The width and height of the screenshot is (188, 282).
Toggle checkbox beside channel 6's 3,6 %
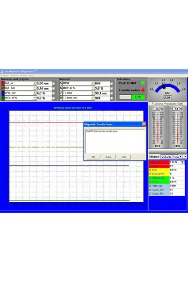pos(112,89)
